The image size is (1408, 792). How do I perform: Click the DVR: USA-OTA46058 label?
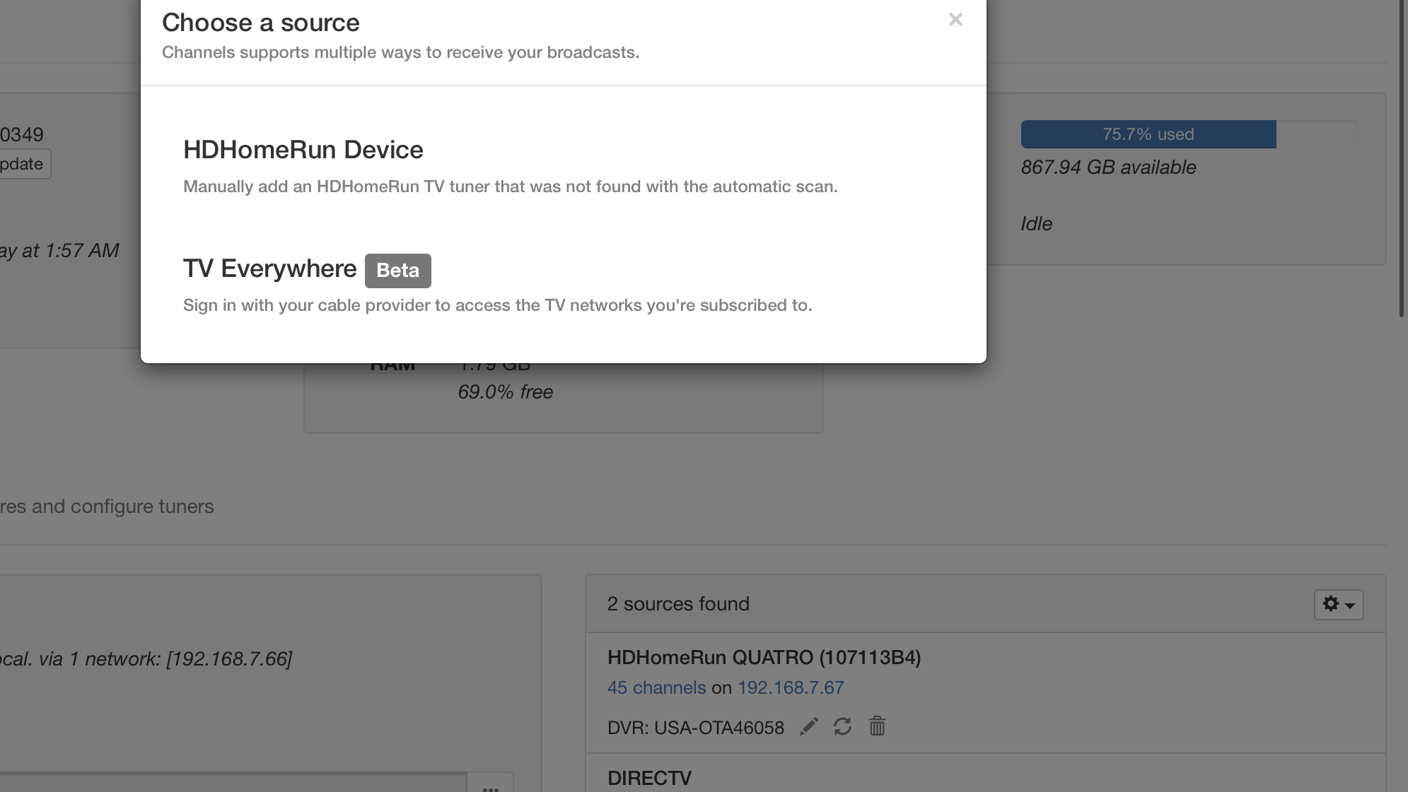pyautogui.click(x=695, y=728)
